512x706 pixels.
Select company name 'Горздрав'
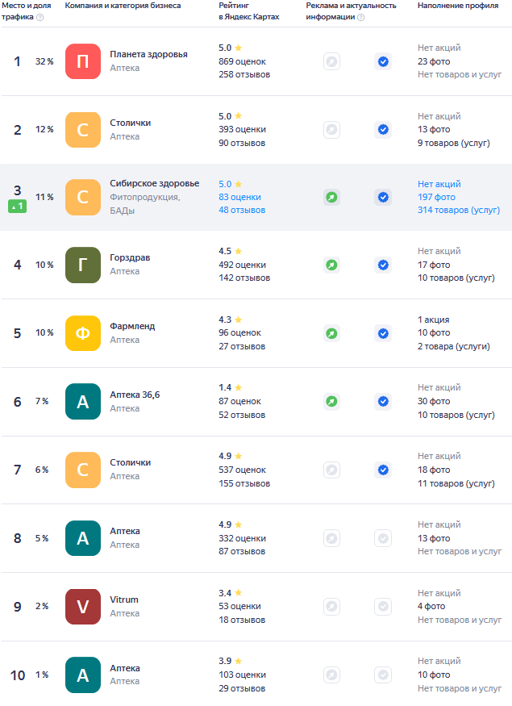click(130, 257)
